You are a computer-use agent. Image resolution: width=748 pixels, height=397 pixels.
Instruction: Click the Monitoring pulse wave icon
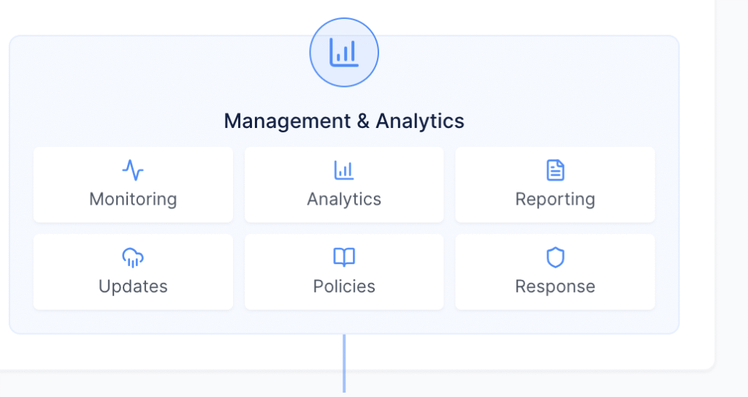(133, 170)
